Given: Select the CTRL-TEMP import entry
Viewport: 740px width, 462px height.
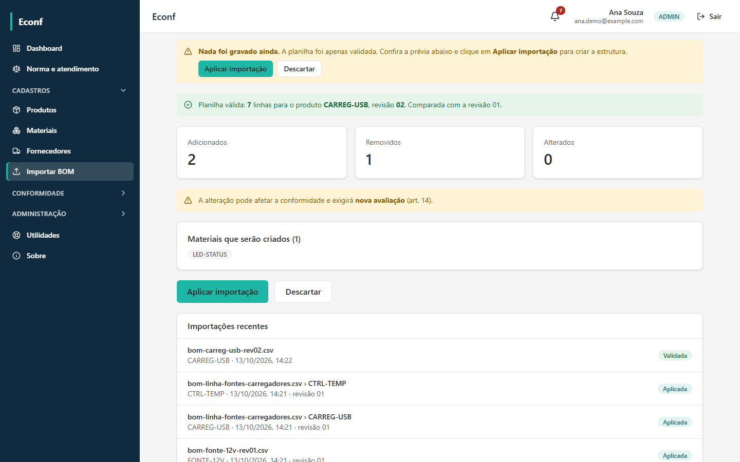Looking at the screenshot, I should click(x=440, y=389).
